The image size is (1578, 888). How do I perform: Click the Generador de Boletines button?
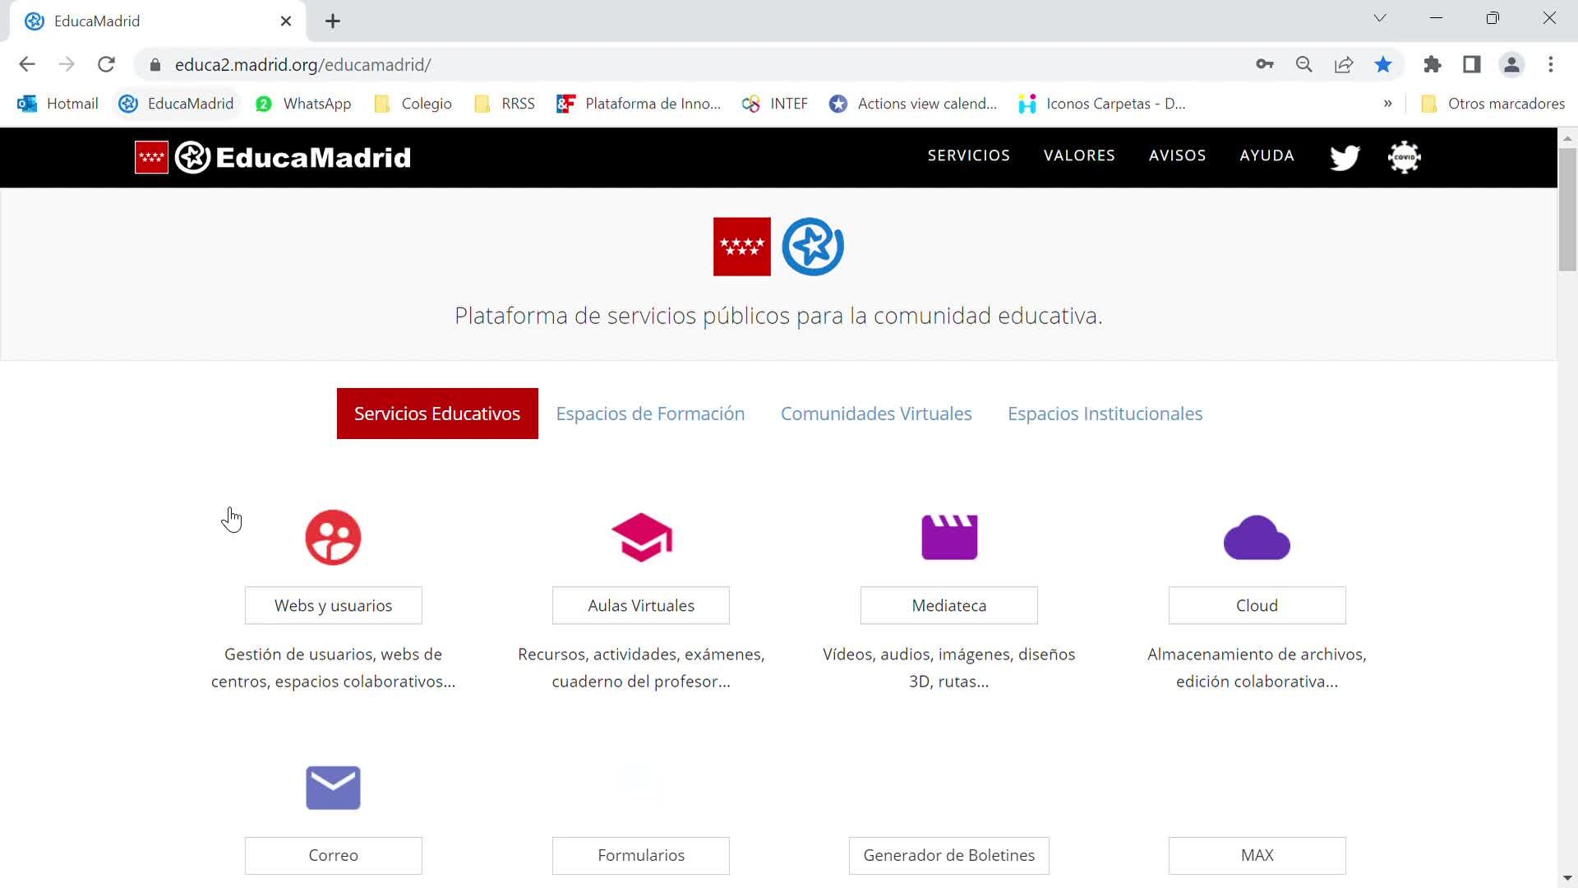pyautogui.click(x=948, y=855)
